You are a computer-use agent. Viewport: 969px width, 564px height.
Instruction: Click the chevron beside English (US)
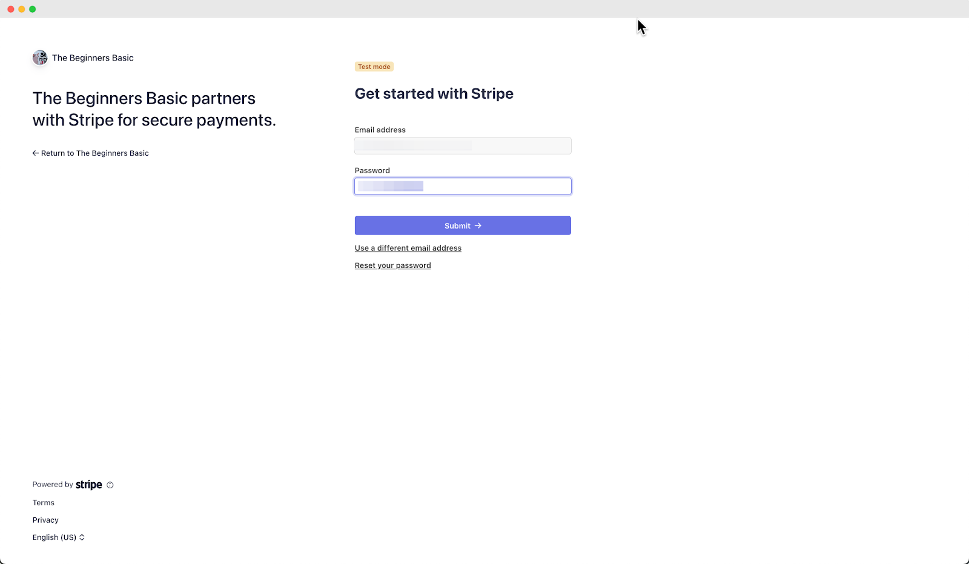point(81,537)
